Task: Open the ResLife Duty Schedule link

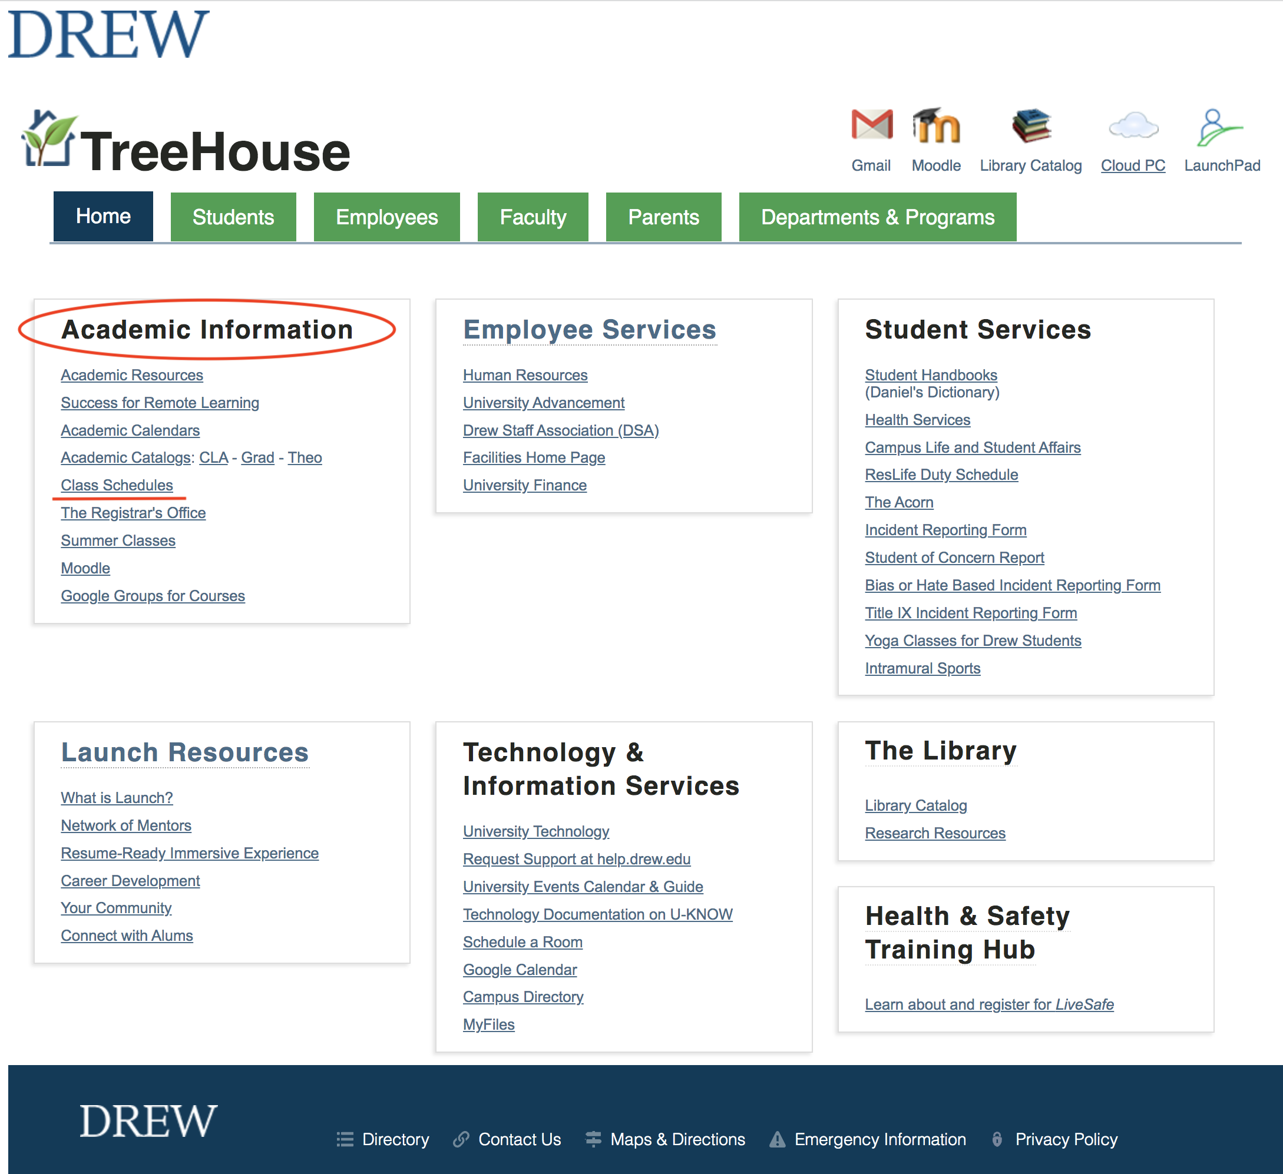Action: tap(941, 475)
